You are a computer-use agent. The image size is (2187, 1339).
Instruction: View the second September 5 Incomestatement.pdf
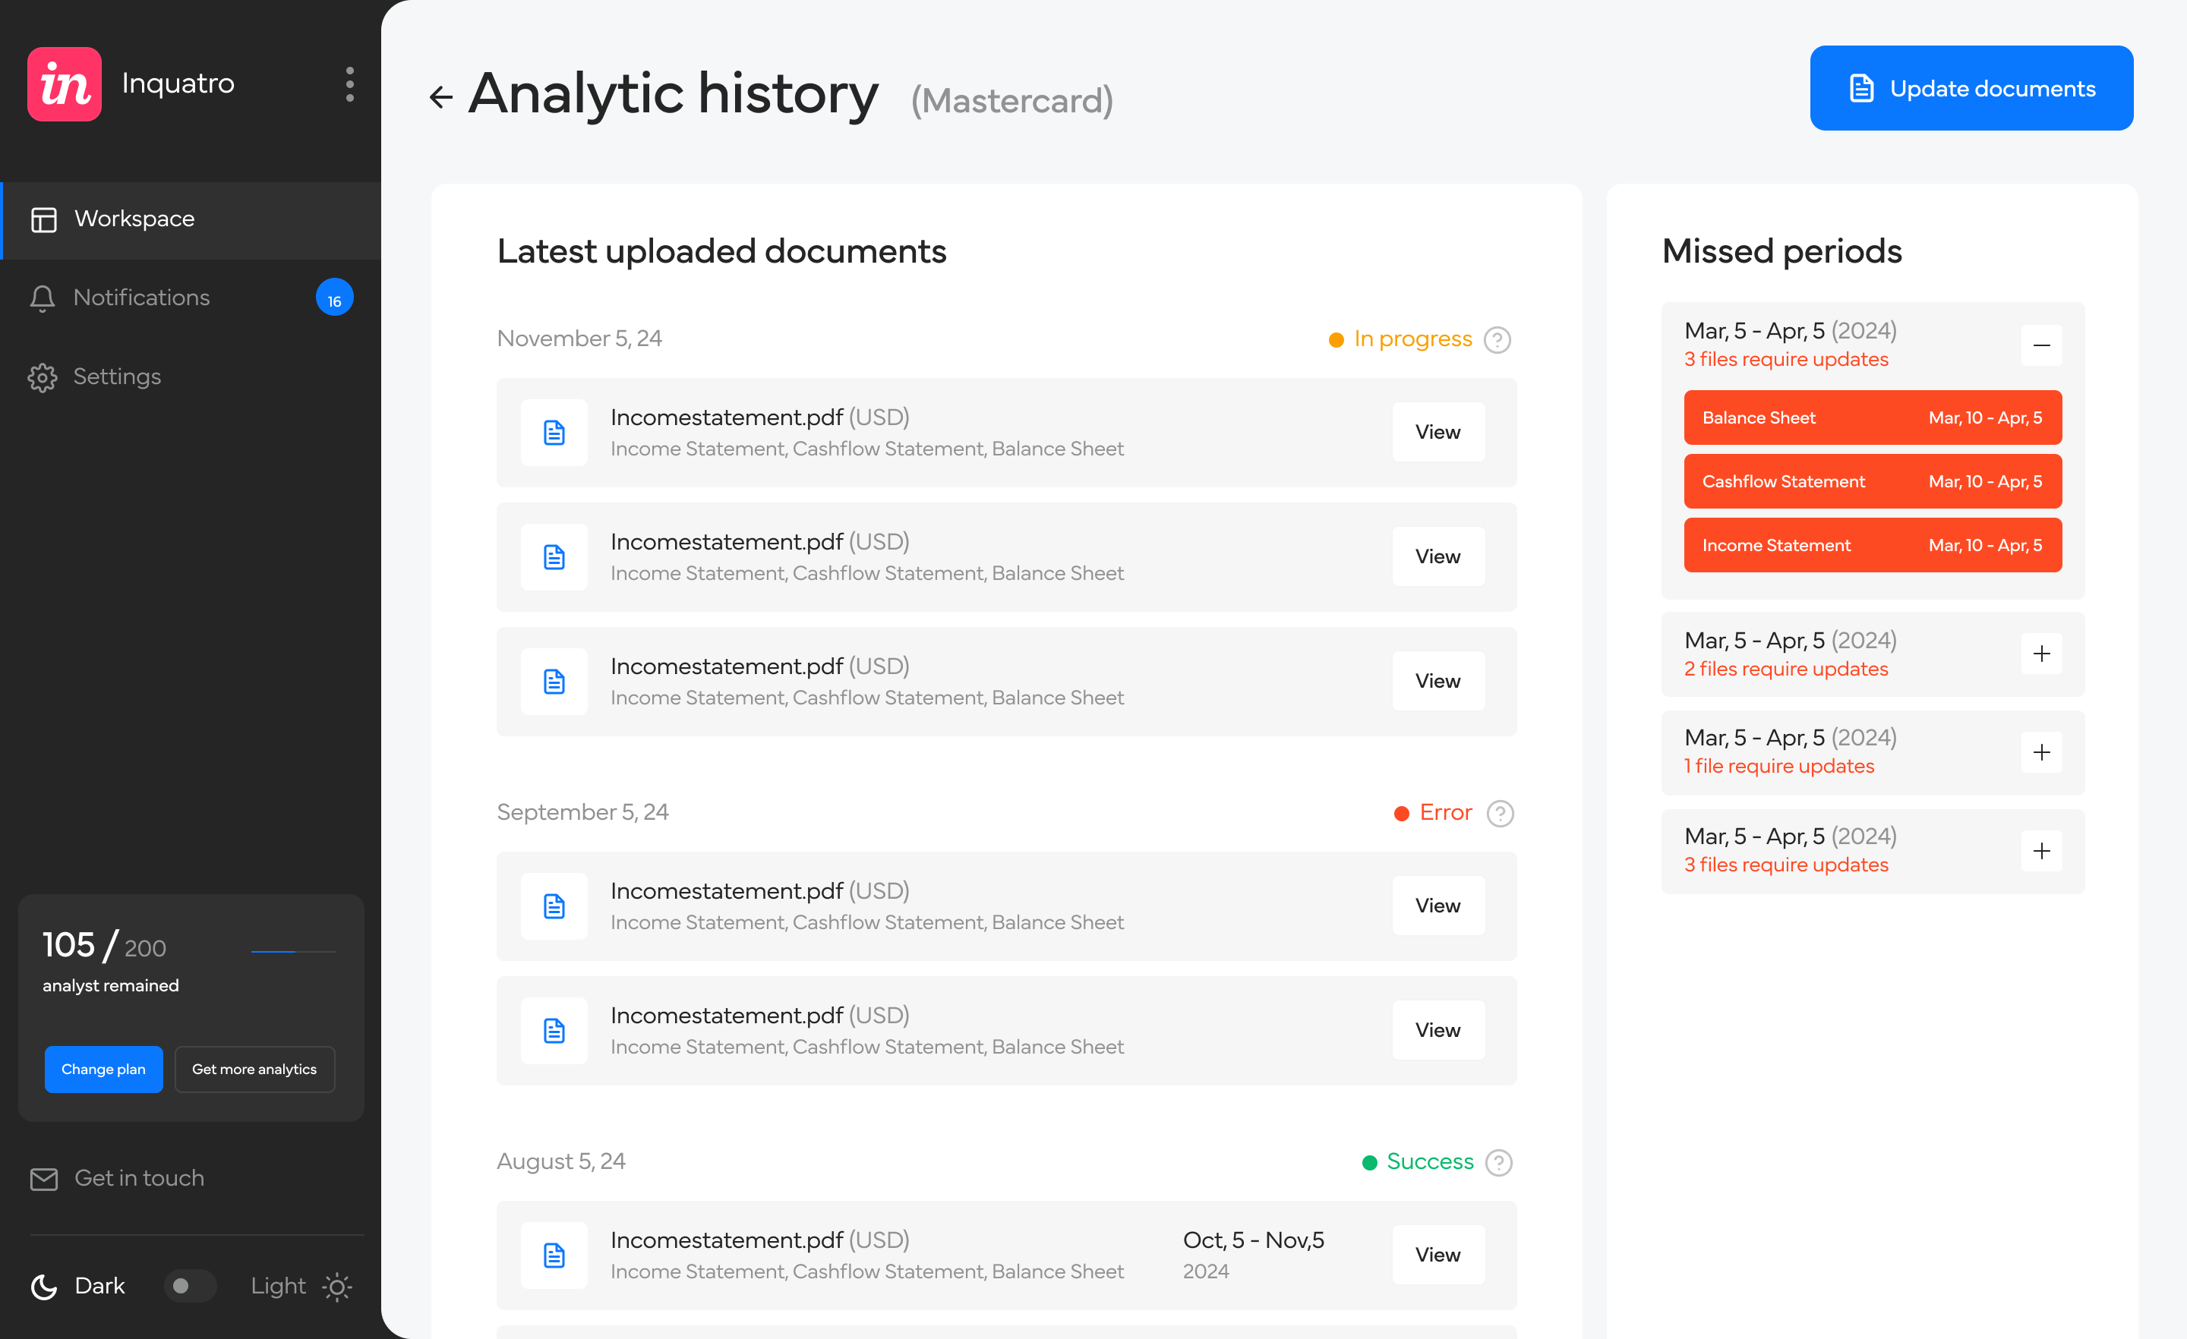[x=1438, y=1029]
